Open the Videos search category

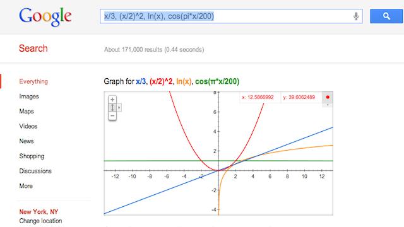coord(28,126)
